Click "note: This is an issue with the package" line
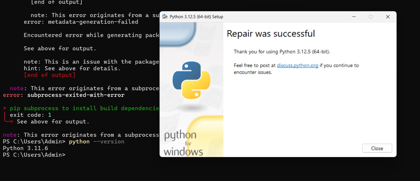This screenshot has height=181, width=420. 92,62
